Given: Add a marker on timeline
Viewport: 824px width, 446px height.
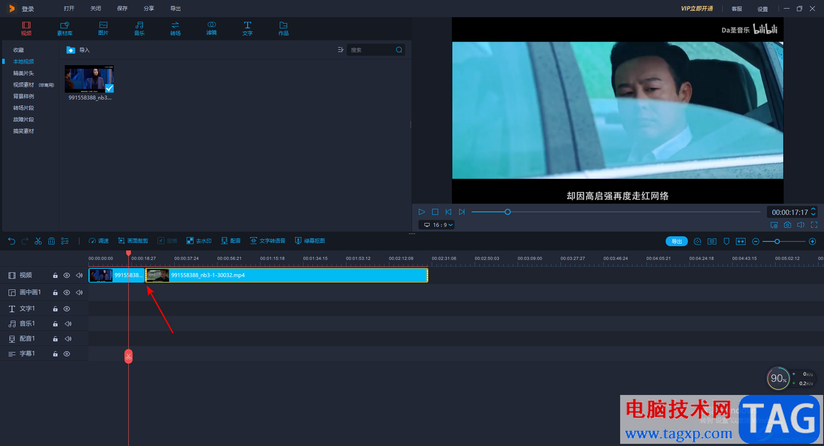Looking at the screenshot, I should click(x=727, y=241).
